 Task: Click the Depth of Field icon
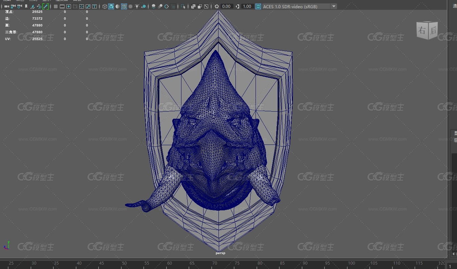pyautogui.click(x=173, y=6)
